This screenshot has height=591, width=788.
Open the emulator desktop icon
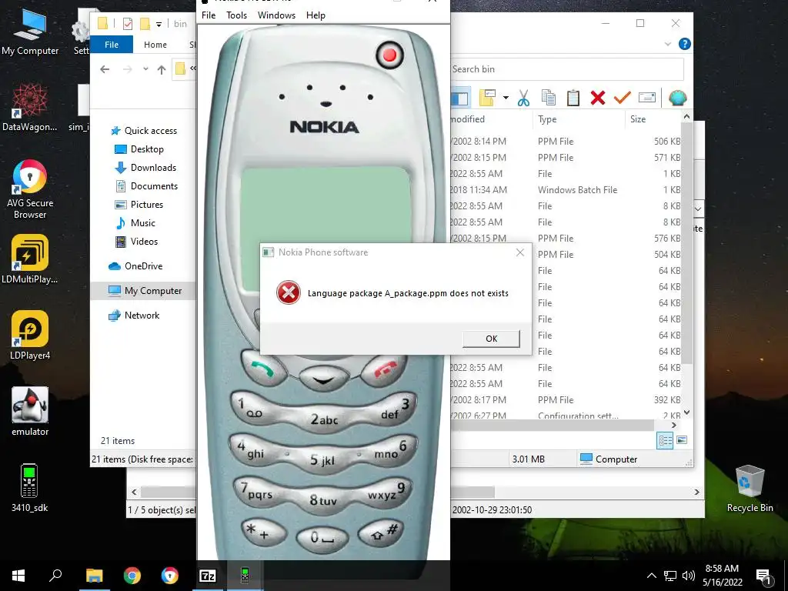tap(30, 411)
